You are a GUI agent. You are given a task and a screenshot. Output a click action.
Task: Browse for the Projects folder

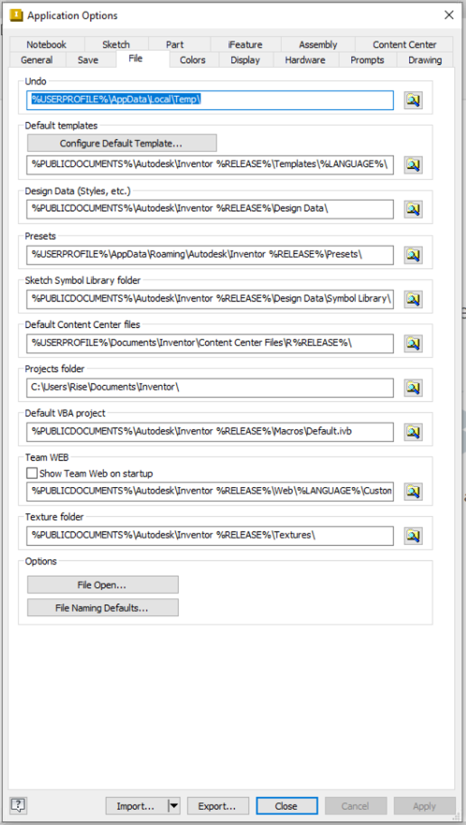tap(413, 387)
